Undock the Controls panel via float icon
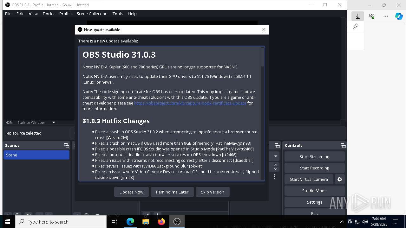The height and width of the screenshot is (228, 406). click(343, 145)
